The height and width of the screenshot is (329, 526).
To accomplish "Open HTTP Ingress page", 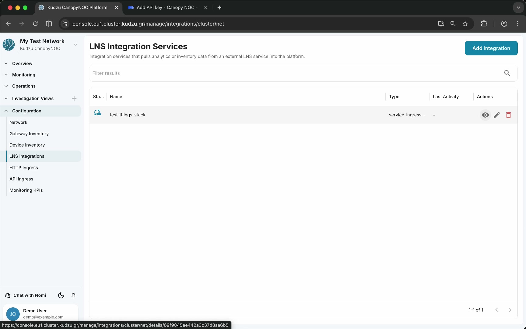I will click(x=24, y=168).
